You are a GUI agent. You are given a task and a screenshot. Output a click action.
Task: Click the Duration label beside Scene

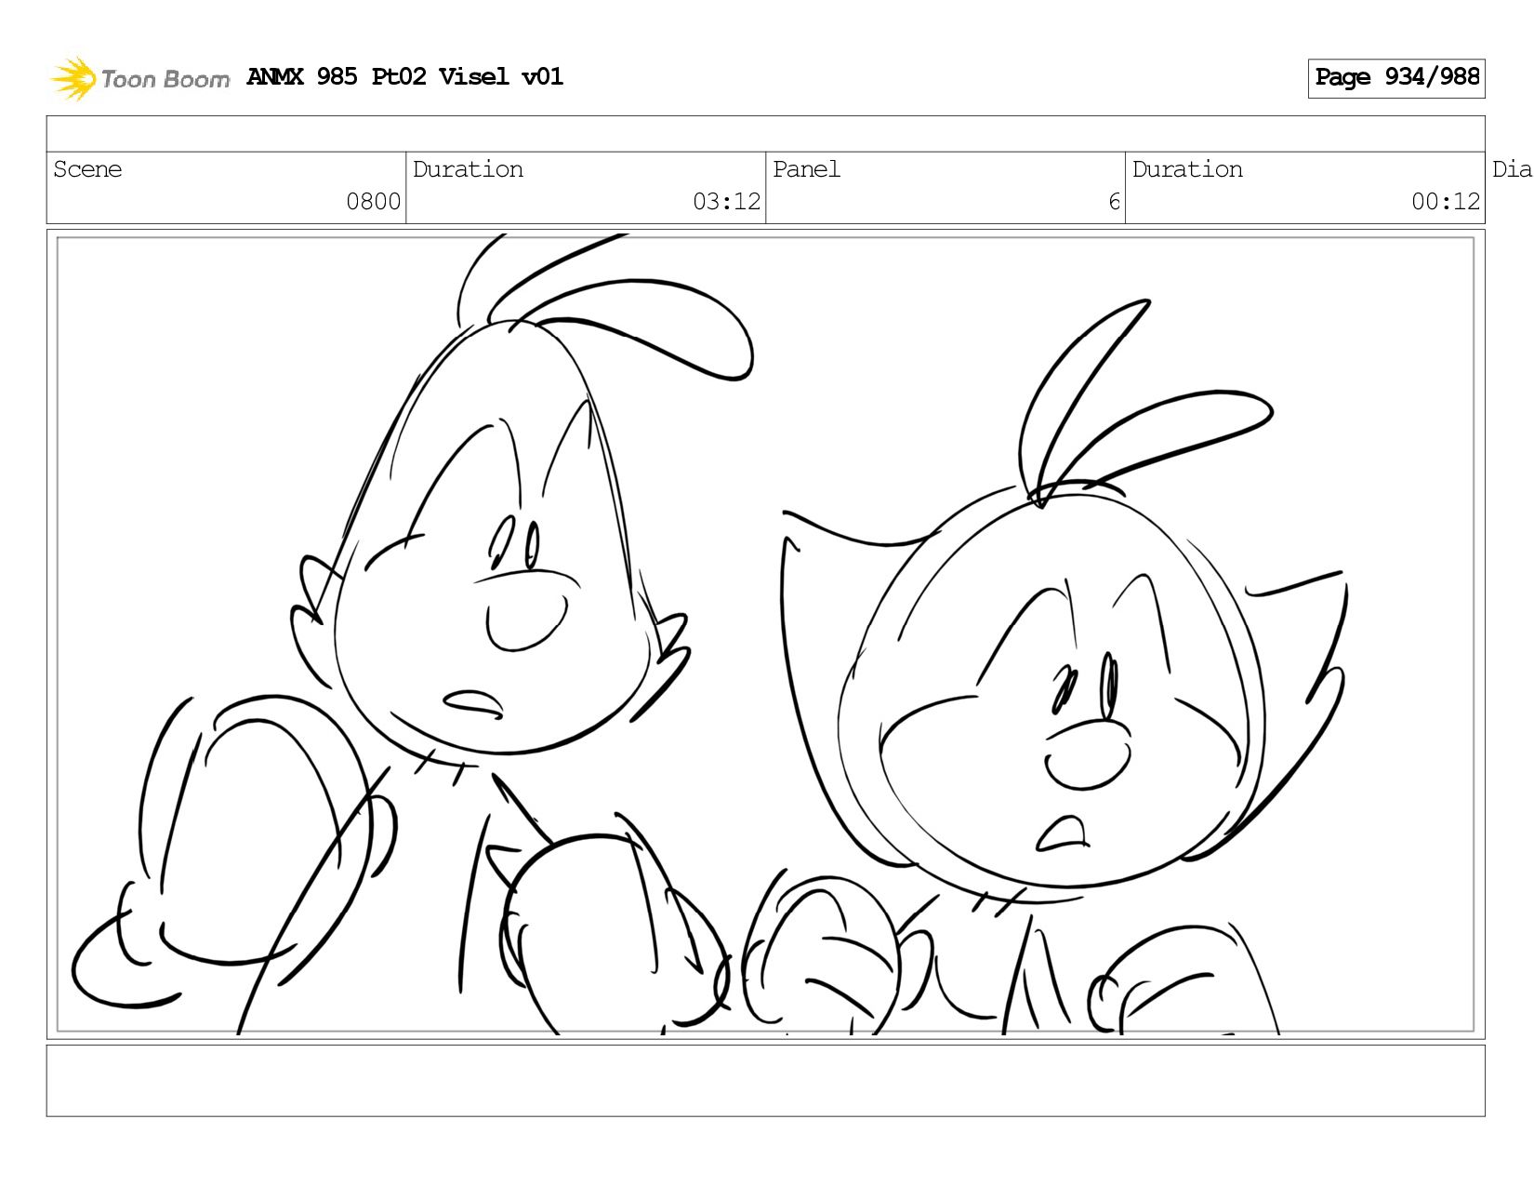tap(468, 169)
